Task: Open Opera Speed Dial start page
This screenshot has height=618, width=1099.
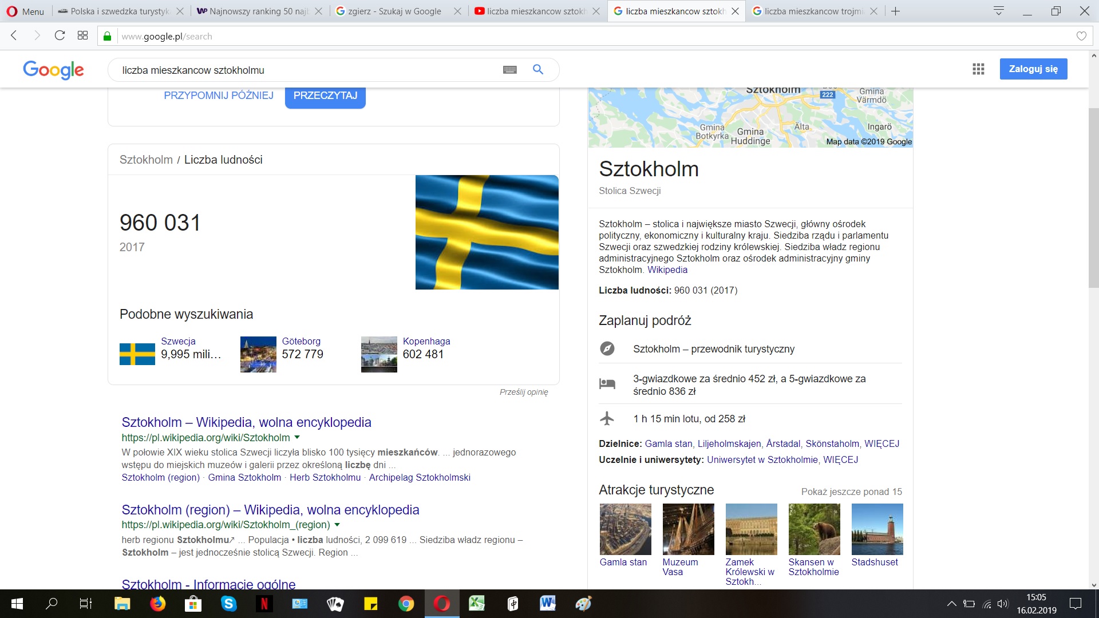Action: (82, 35)
